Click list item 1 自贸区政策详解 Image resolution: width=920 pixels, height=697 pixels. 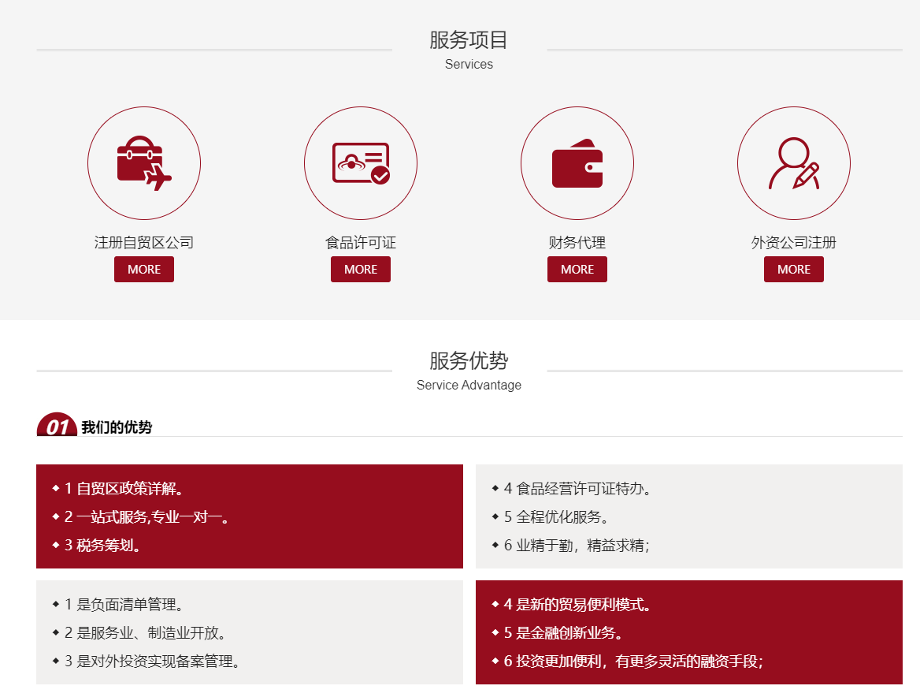124,489
